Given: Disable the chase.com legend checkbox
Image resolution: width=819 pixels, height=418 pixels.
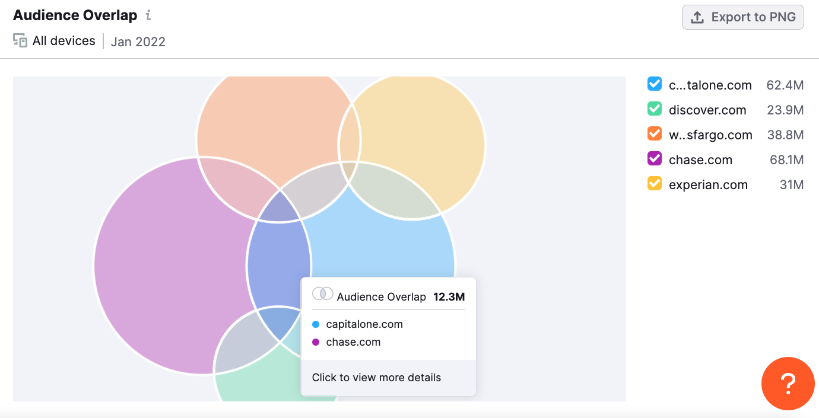Looking at the screenshot, I should [655, 159].
